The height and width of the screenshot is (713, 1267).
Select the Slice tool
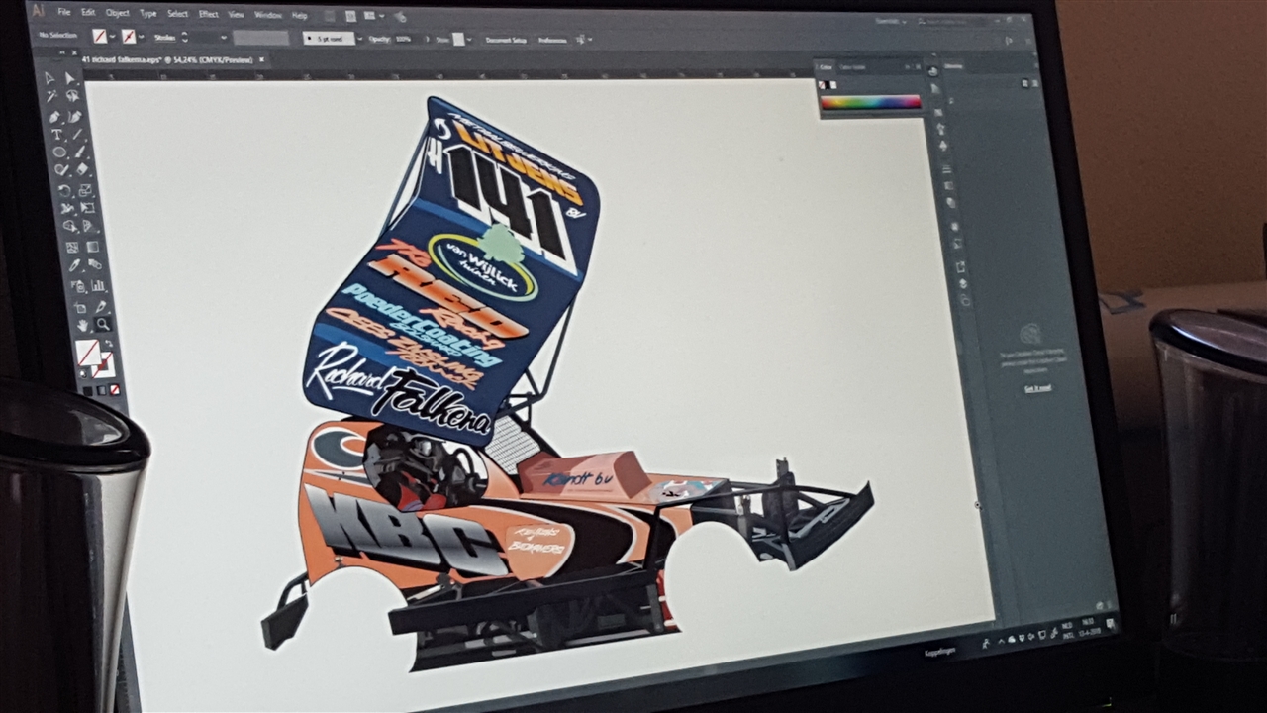(101, 307)
